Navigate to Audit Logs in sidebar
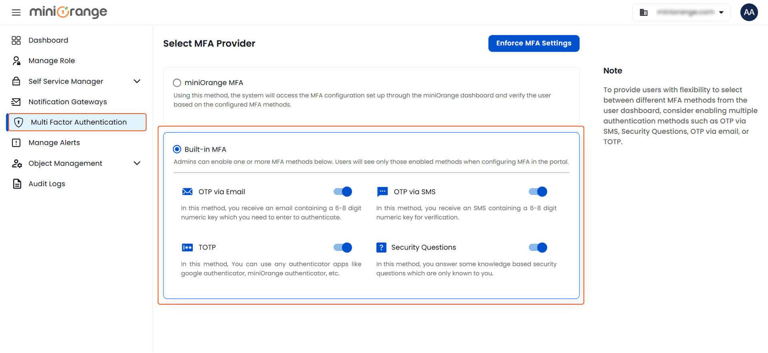Screen dimensions: 768x353 click(x=46, y=183)
